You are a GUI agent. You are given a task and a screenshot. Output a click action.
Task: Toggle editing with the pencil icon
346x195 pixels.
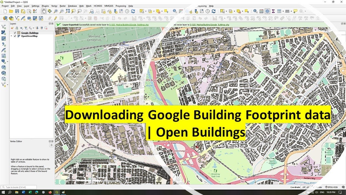55,18
